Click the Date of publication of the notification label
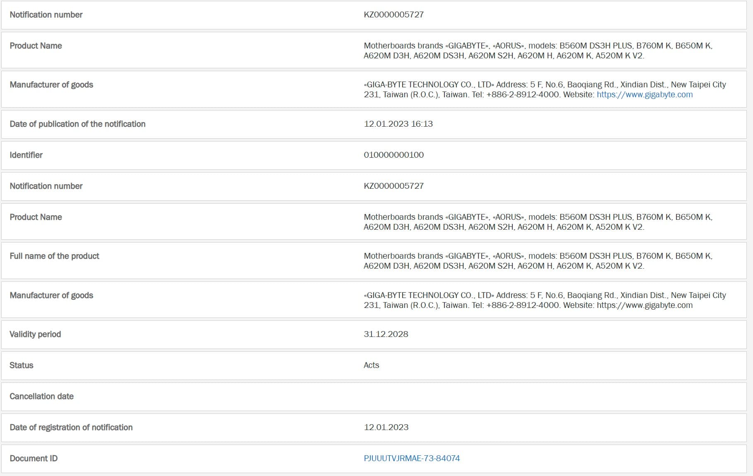Viewport: 753px width, 476px height. coord(77,124)
